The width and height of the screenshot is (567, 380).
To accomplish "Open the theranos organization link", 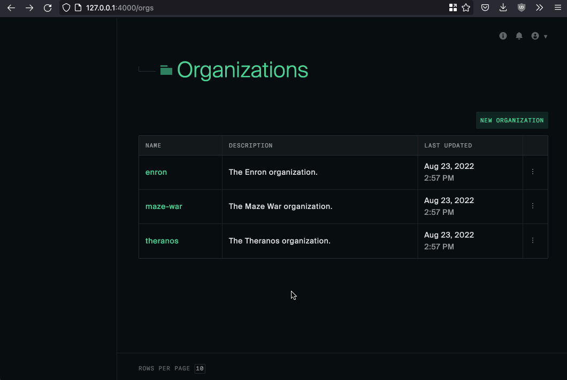I will point(162,241).
